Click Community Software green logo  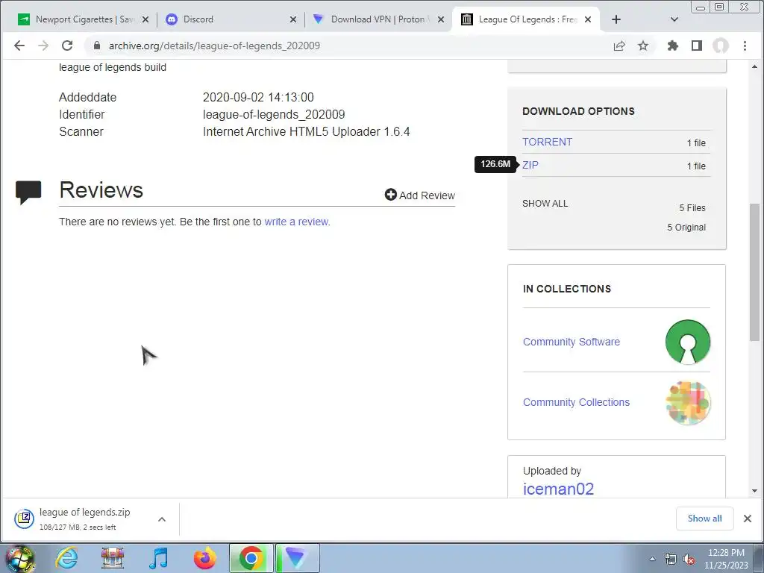tap(688, 342)
